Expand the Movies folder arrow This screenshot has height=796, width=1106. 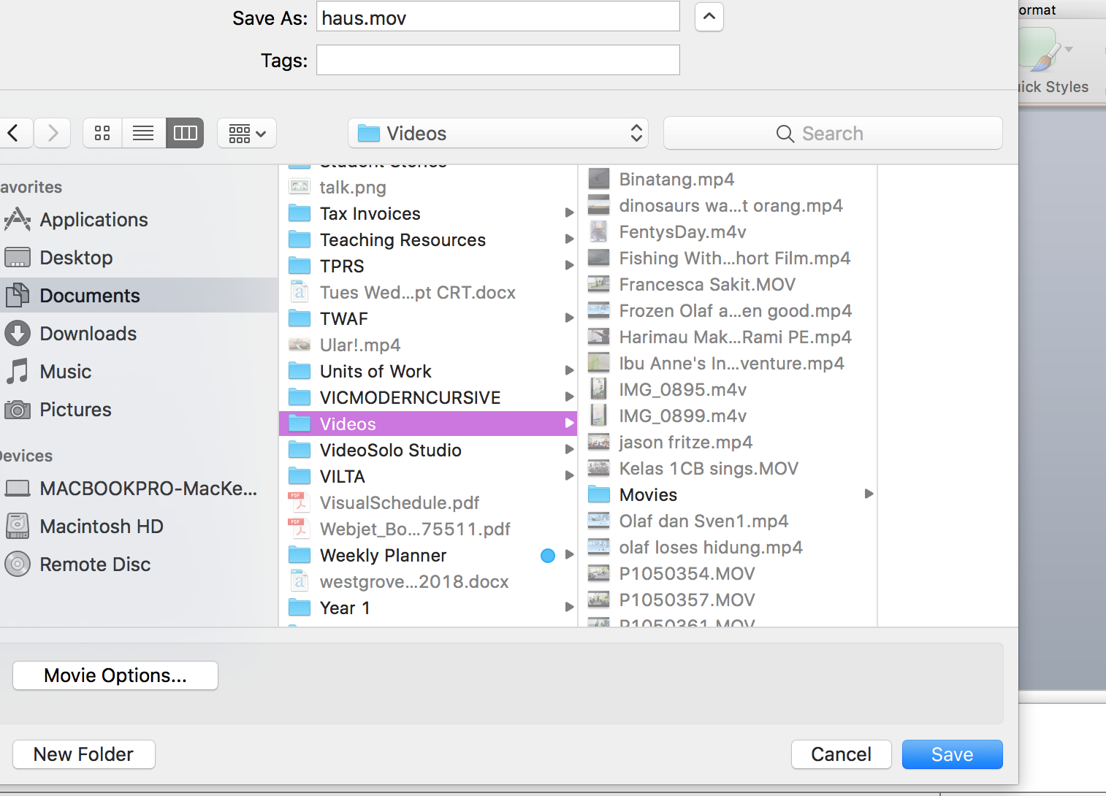(869, 494)
